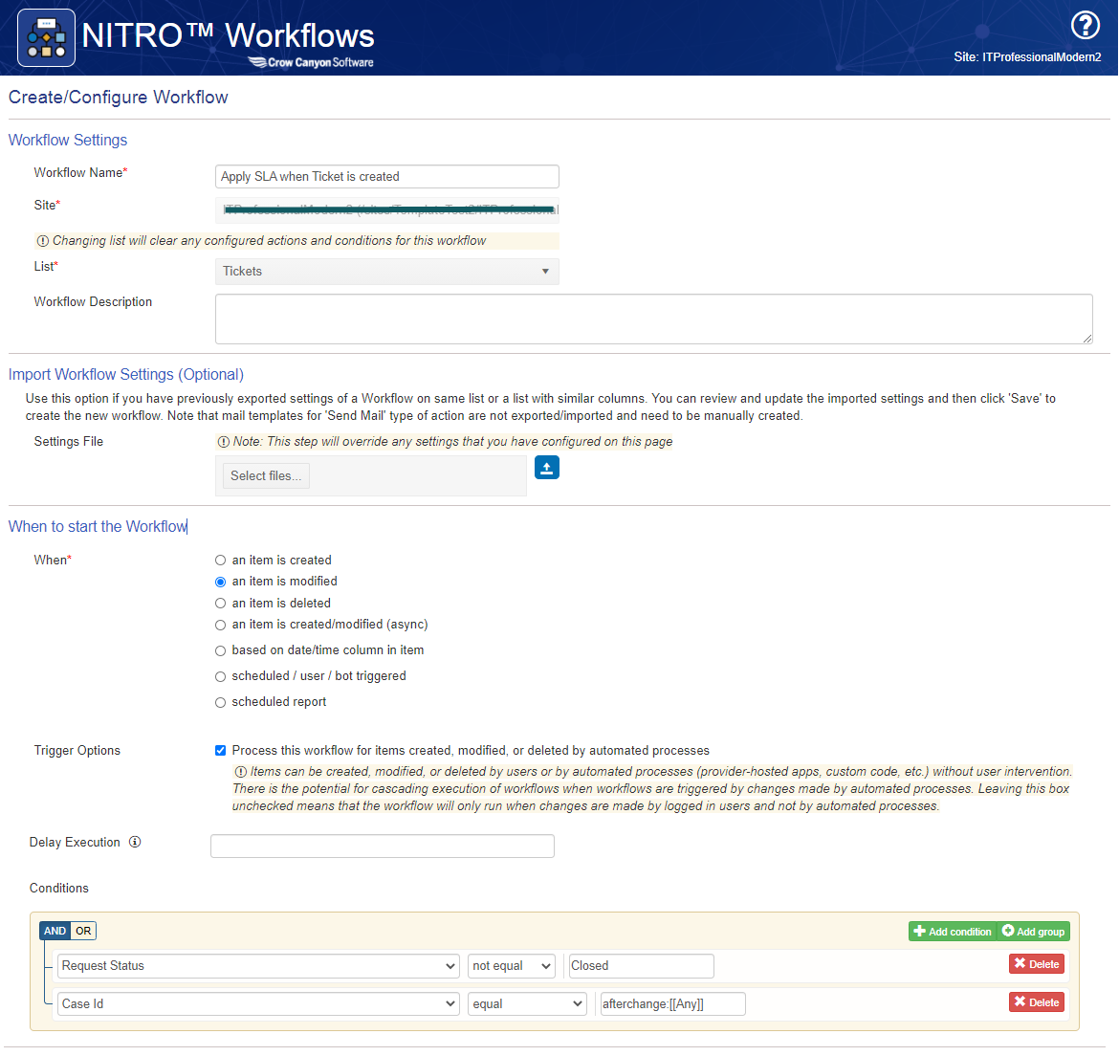Viewport: 1119px width, 1056px height.
Task: Open the Request Status column dropdown
Action: (x=258, y=965)
